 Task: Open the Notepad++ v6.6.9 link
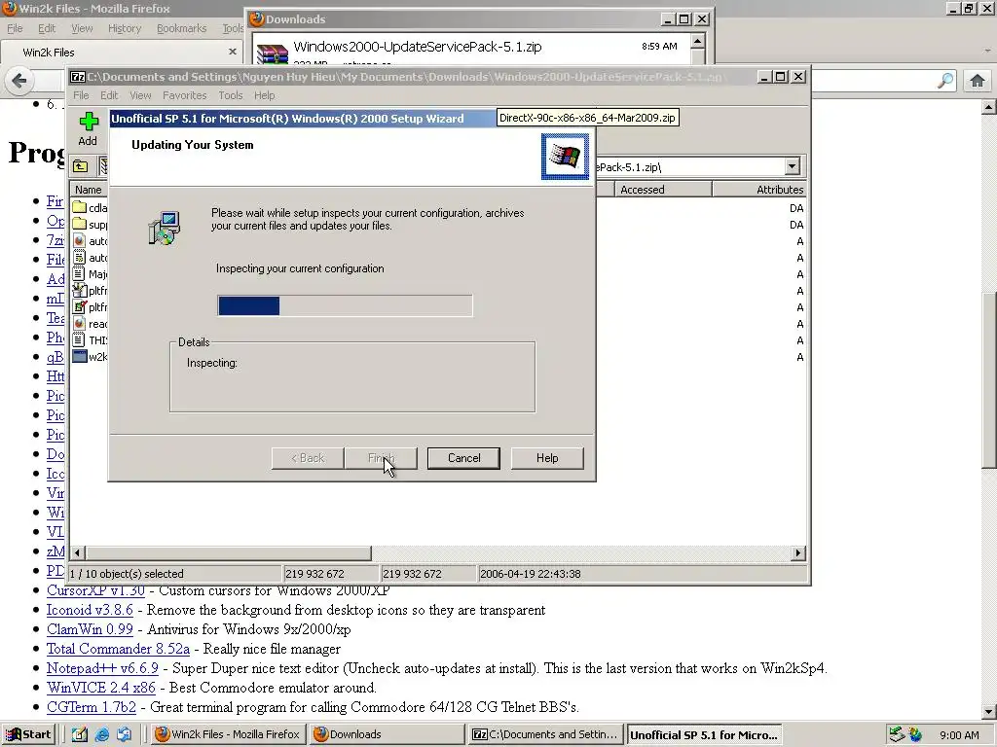click(x=102, y=668)
